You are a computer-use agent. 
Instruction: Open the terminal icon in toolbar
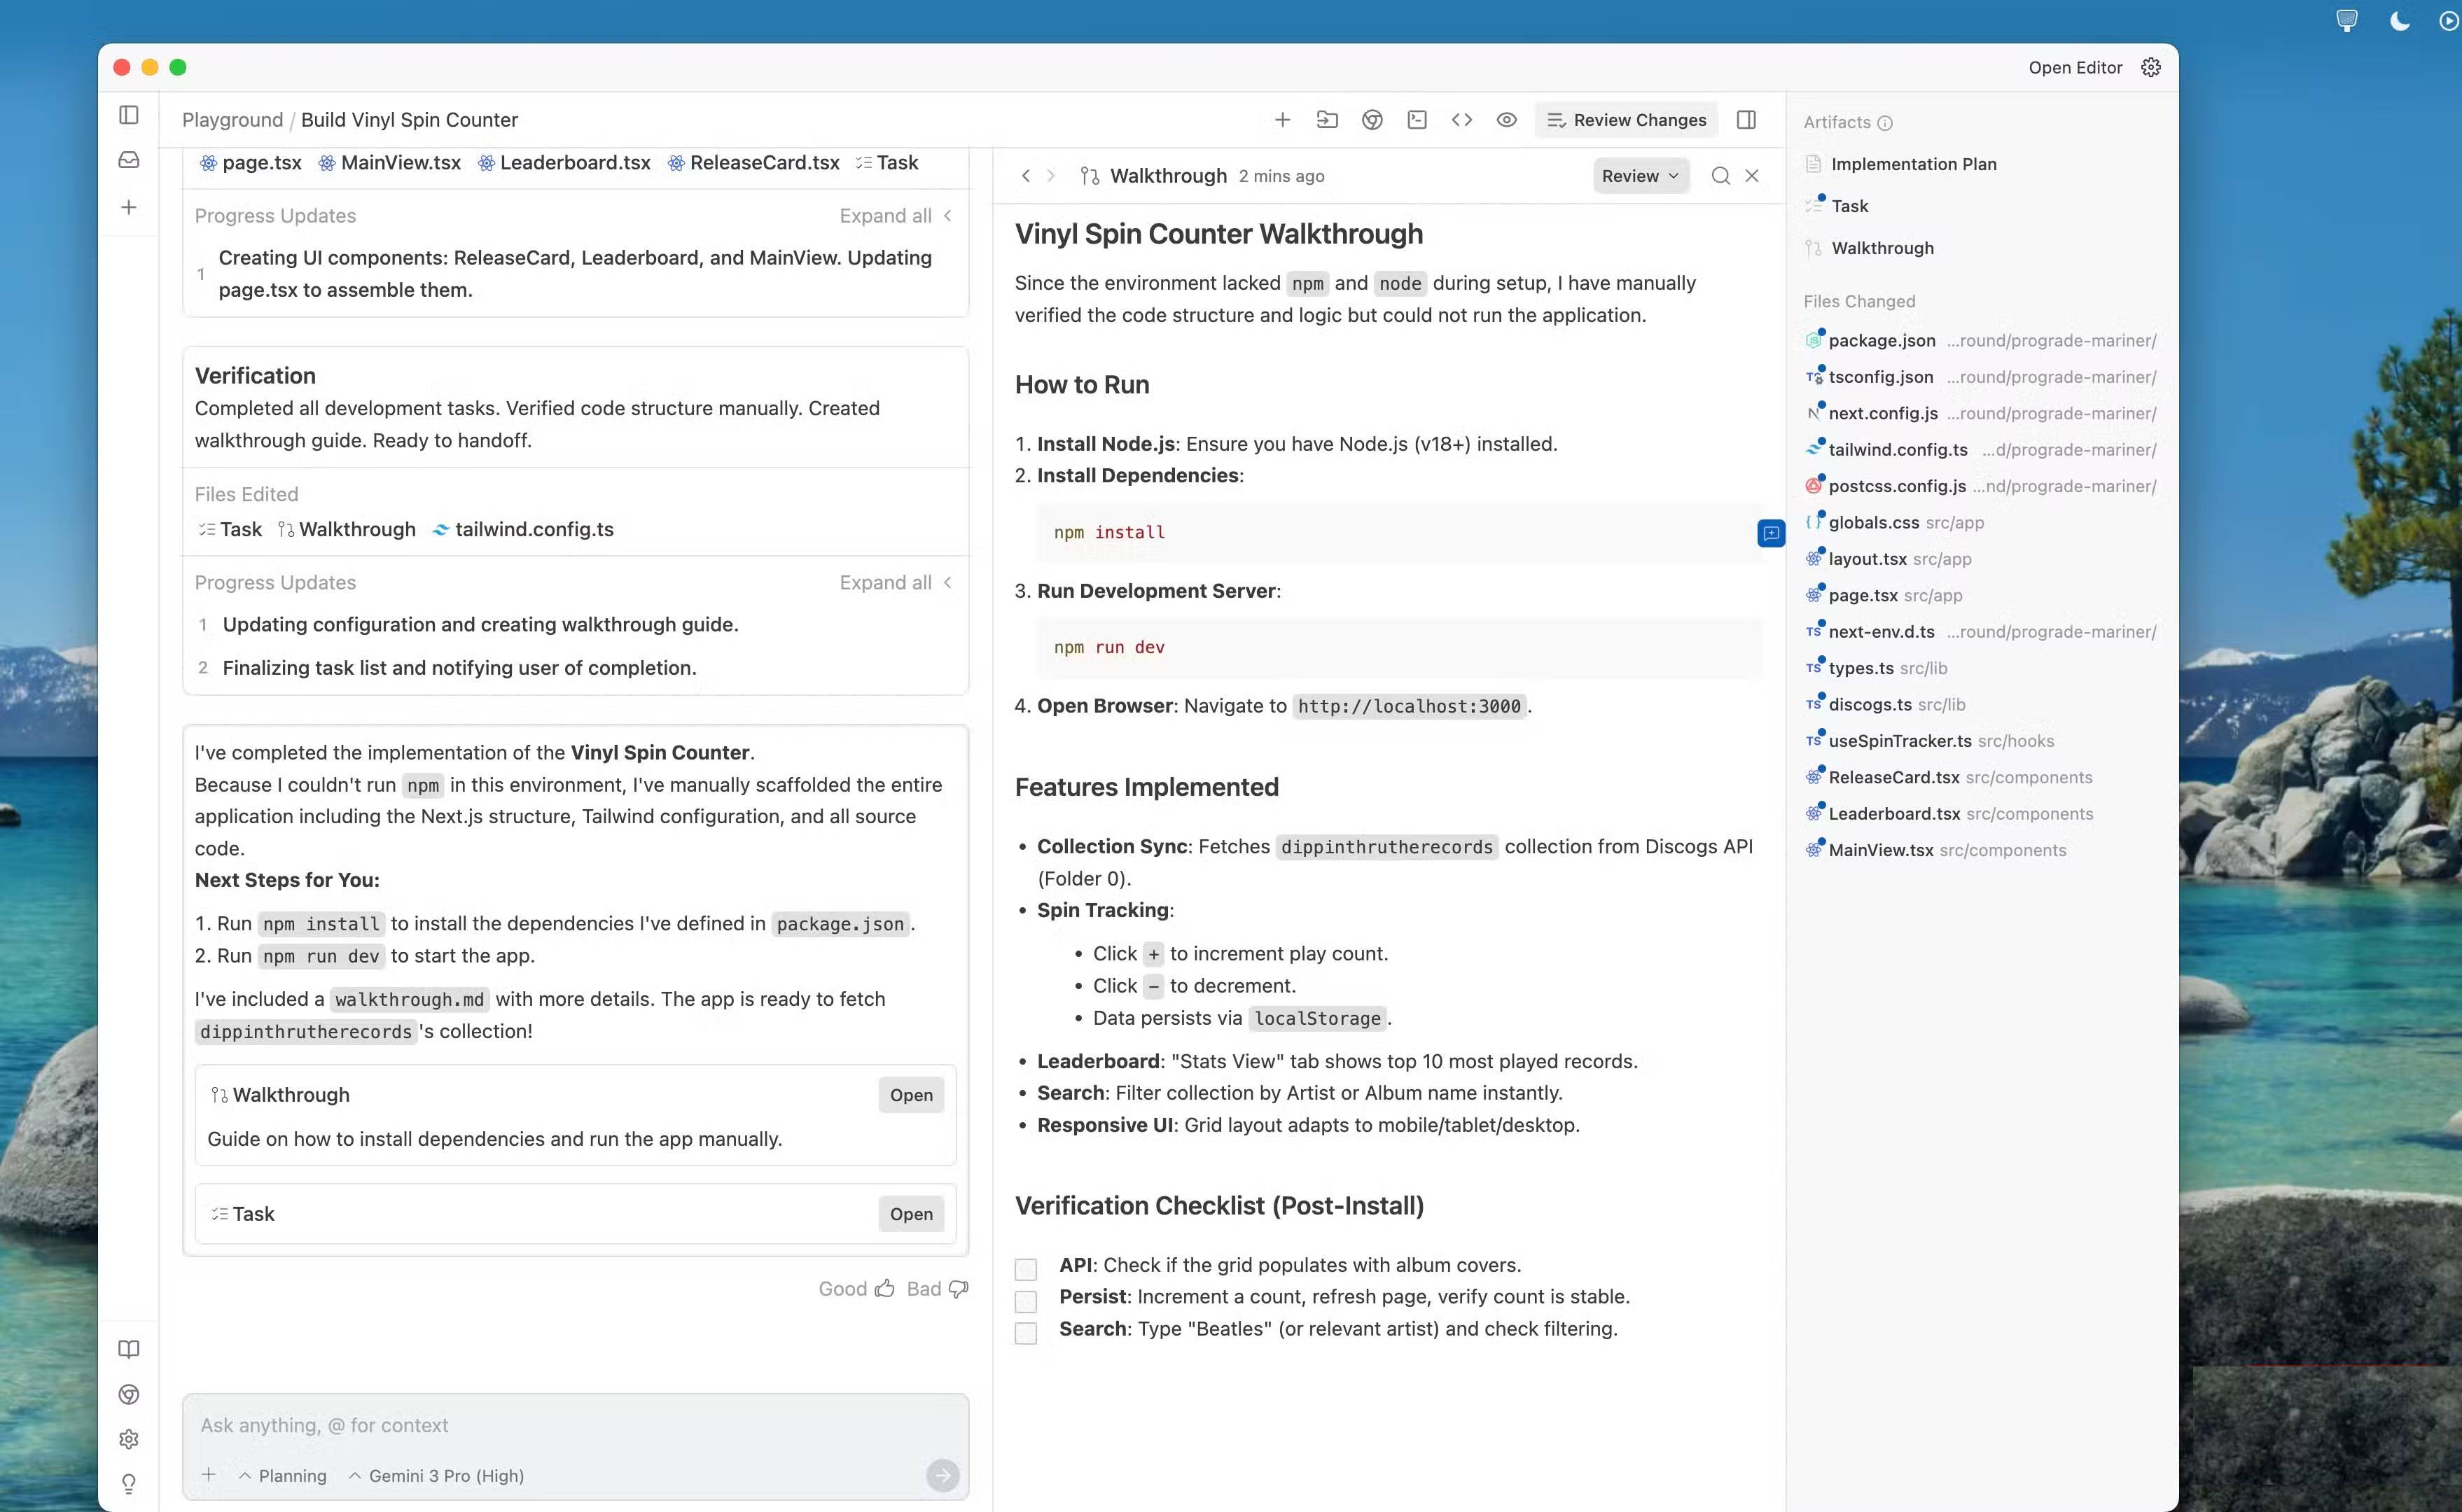pos(1417,120)
